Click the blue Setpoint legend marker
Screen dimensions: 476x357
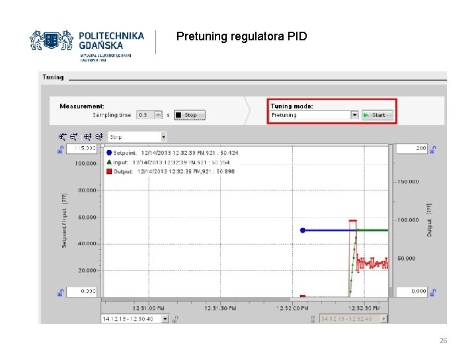click(109, 153)
